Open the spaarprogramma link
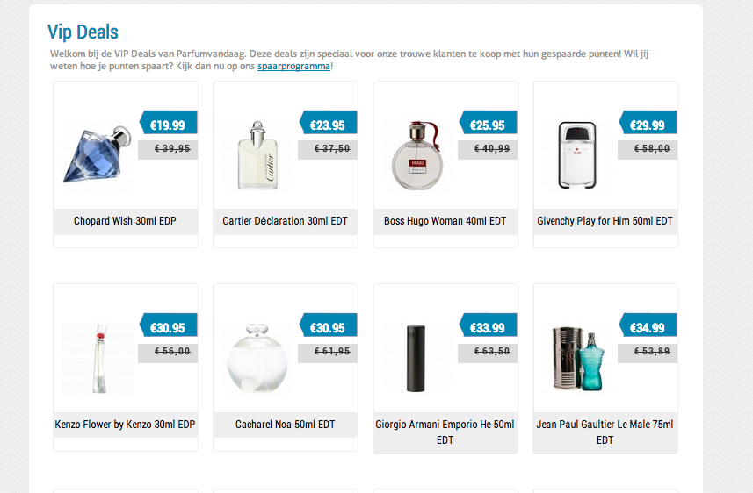The image size is (753, 493). click(x=293, y=66)
